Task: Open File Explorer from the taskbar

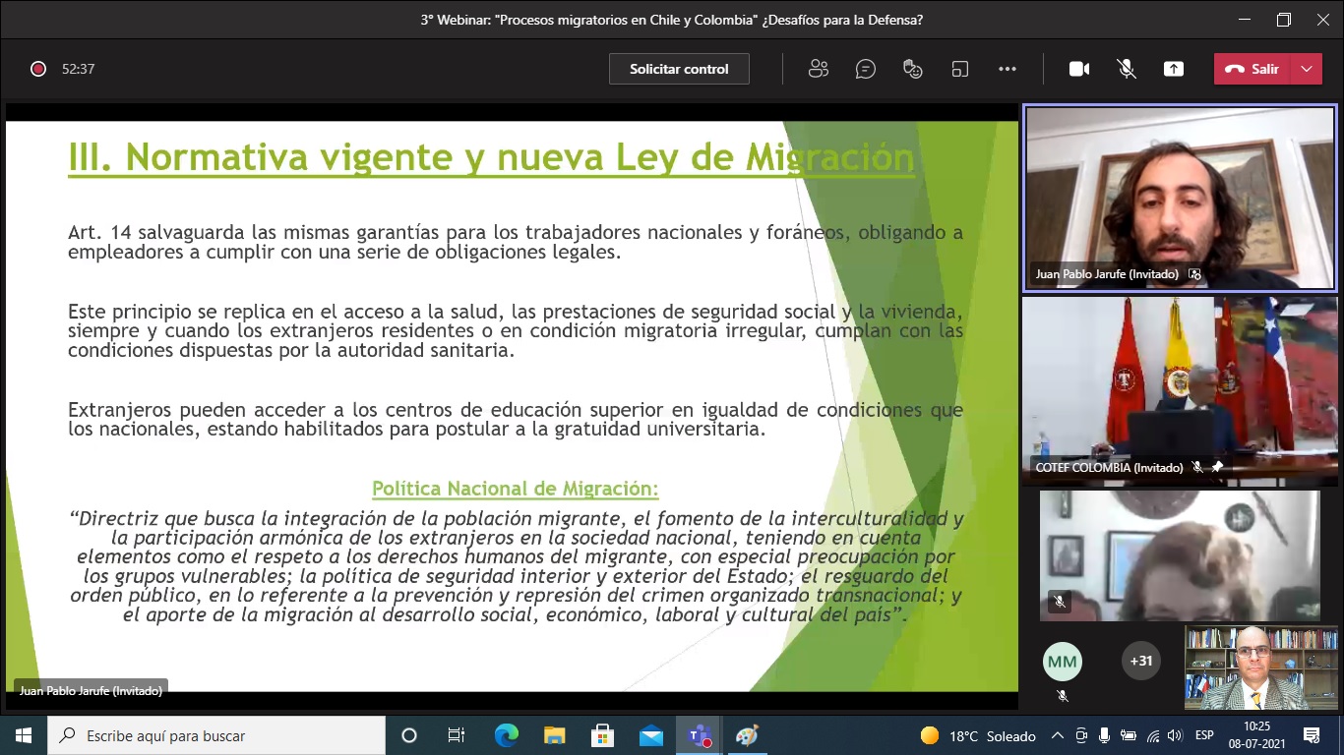Action: (x=554, y=735)
